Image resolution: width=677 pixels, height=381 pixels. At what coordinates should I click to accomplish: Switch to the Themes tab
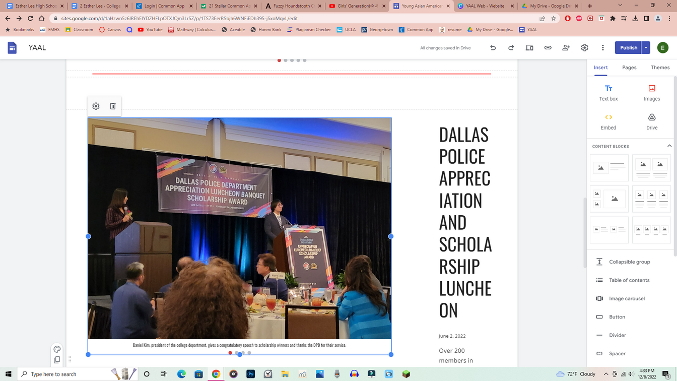coord(660,68)
